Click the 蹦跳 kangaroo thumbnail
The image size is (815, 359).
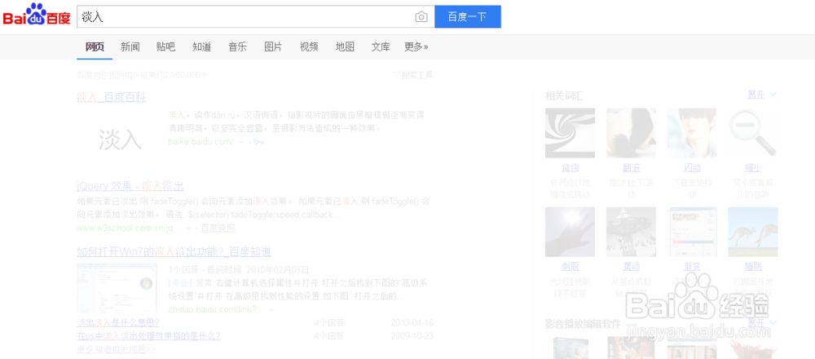coord(752,232)
